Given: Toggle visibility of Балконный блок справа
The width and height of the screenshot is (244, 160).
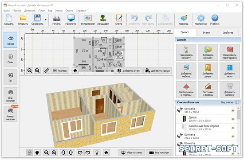Looking at the screenshot, I should (233, 128).
